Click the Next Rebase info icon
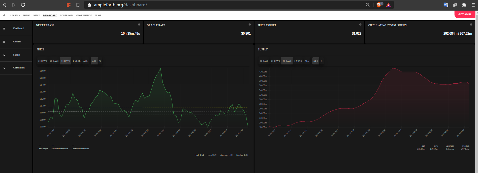The width and height of the screenshot is (478, 173). tap(139, 25)
